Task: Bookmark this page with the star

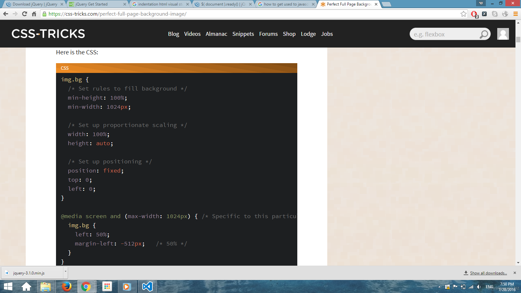Action: (463, 14)
